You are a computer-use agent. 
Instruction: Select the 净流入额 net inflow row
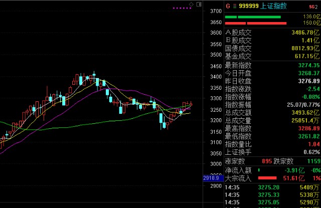tap(271, 170)
